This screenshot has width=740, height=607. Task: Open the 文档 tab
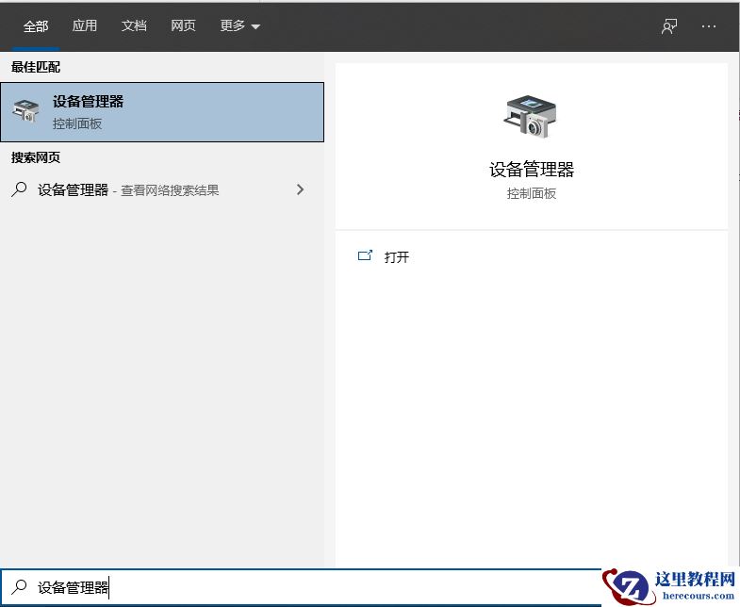pos(134,25)
